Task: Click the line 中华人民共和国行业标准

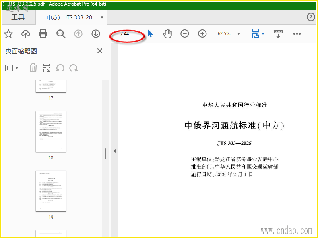Action: 235,105
